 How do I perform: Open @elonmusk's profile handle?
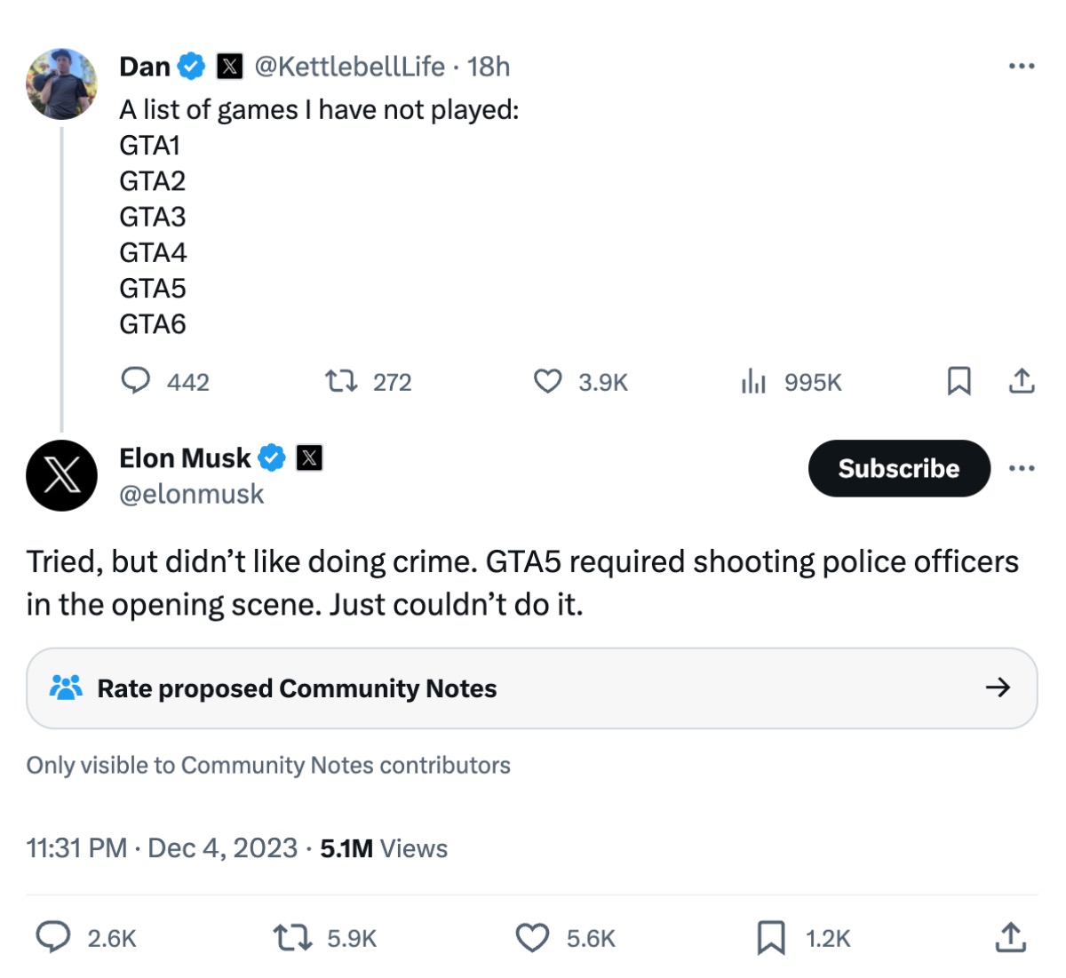click(192, 494)
